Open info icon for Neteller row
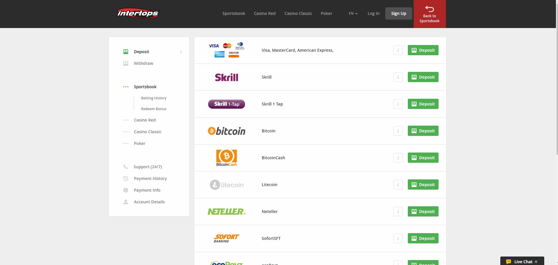The image size is (558, 265). click(398, 212)
